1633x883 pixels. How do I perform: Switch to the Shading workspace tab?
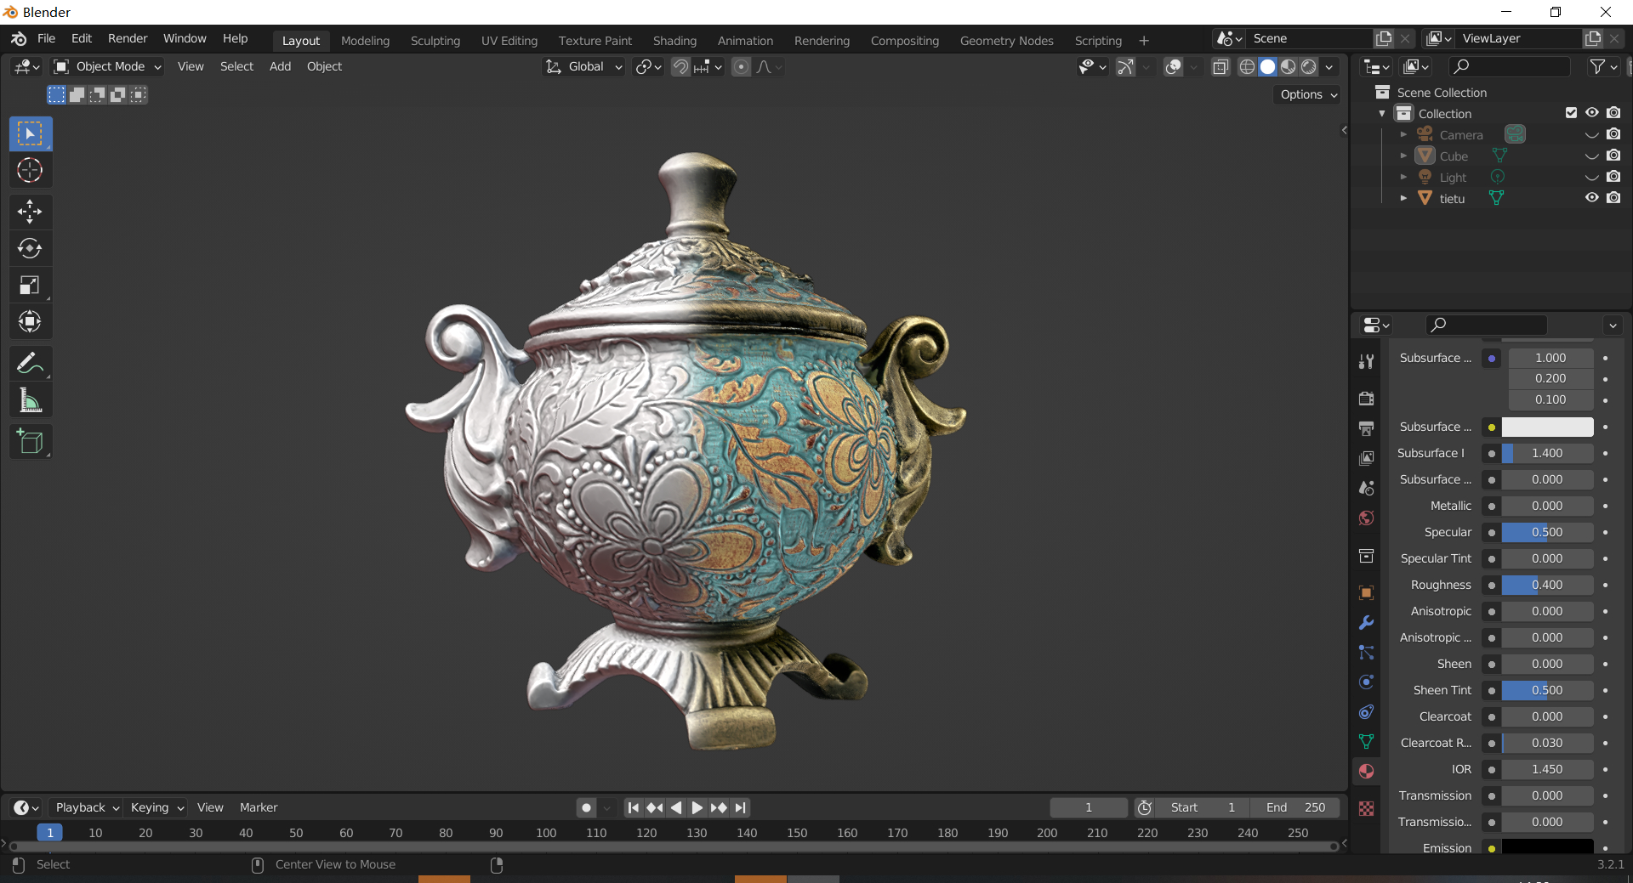(674, 41)
